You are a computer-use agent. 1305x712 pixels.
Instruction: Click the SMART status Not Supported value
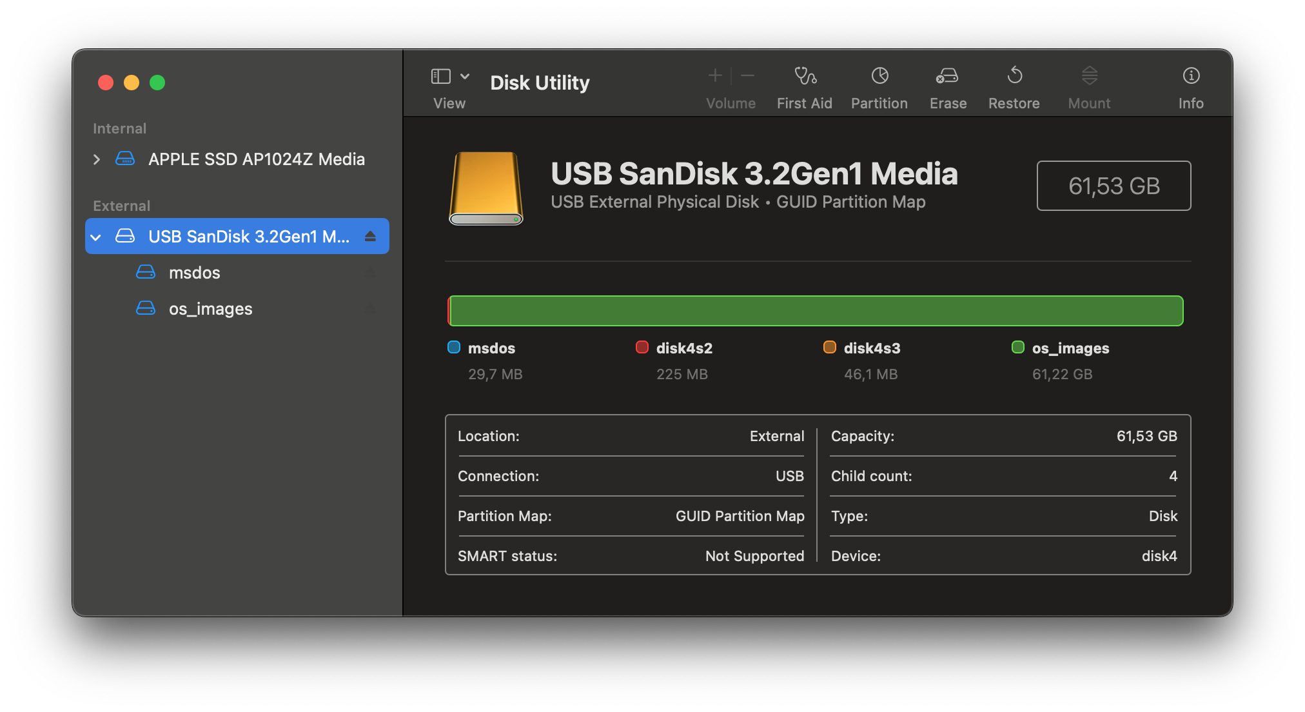(x=754, y=556)
